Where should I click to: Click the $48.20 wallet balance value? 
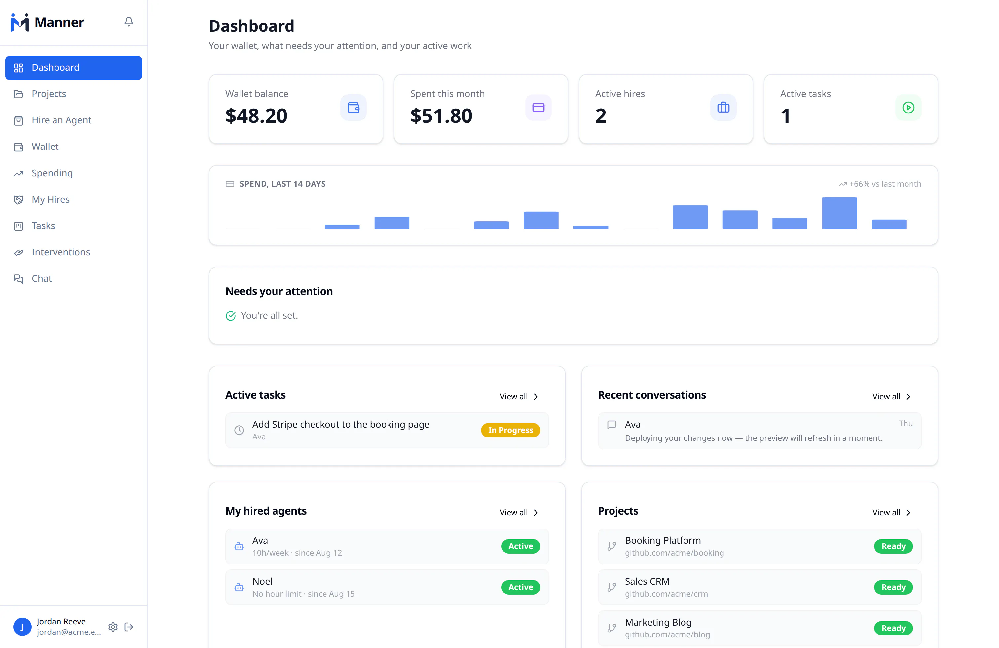256,116
